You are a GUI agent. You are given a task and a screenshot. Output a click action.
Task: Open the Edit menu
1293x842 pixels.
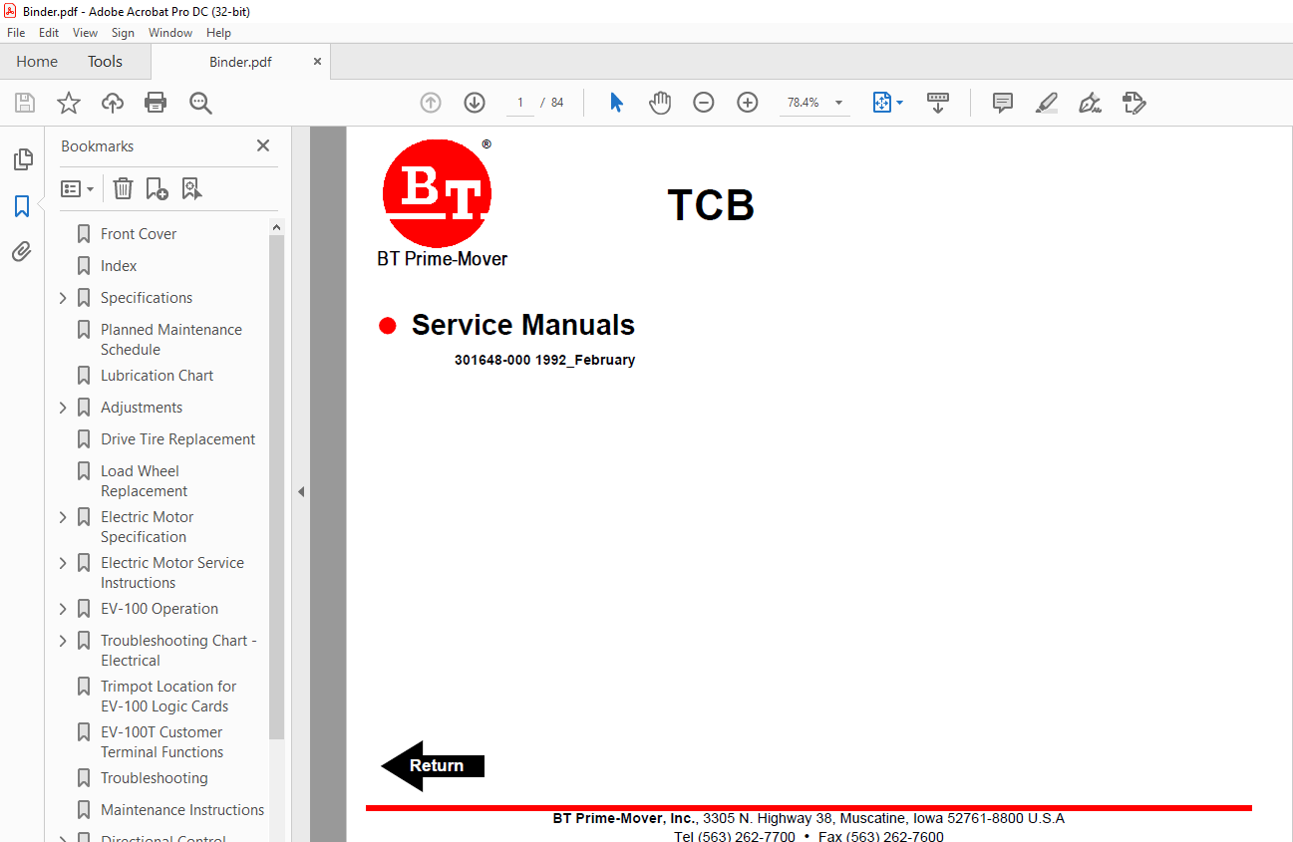pyautogui.click(x=49, y=33)
